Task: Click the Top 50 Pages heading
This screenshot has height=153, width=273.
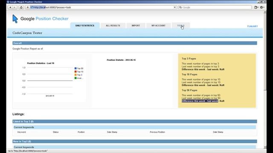Action: tap(189, 90)
